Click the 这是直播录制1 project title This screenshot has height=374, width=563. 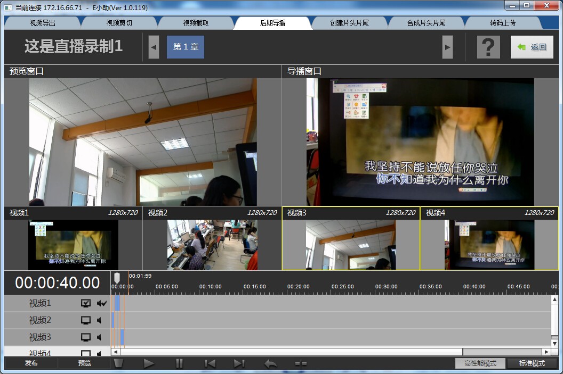tap(74, 47)
